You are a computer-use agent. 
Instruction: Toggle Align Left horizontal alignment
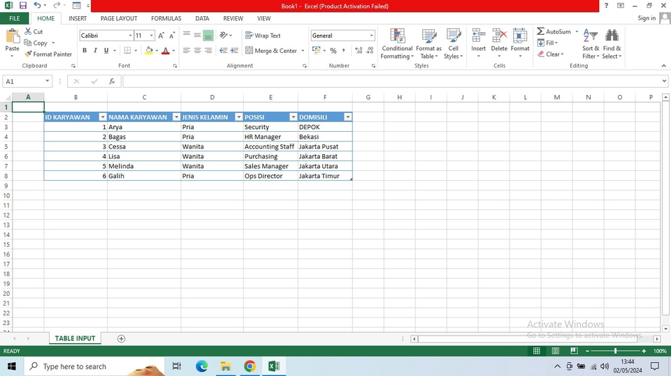186,50
